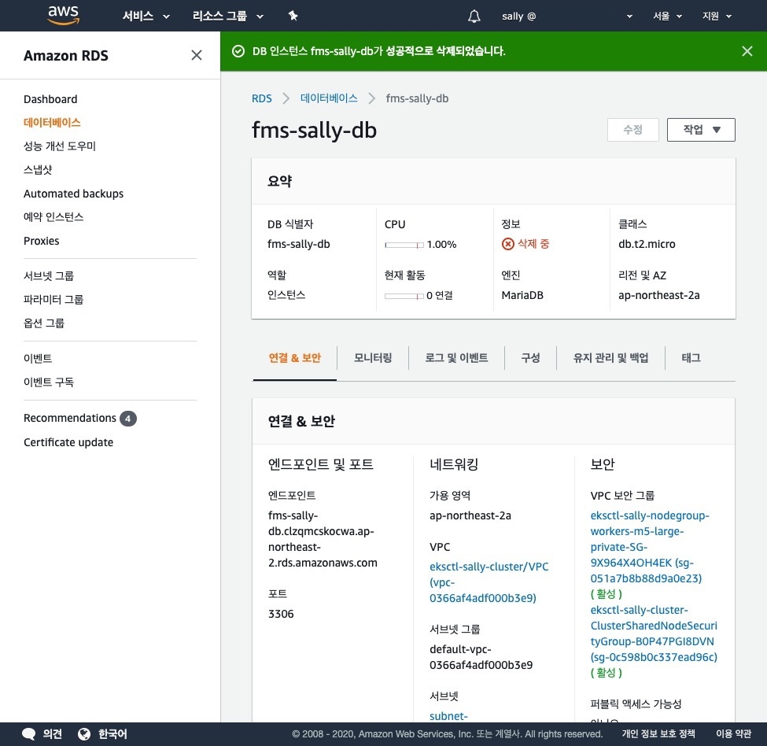Click the globe language icon
Image resolution: width=767 pixels, height=746 pixels.
tap(85, 733)
